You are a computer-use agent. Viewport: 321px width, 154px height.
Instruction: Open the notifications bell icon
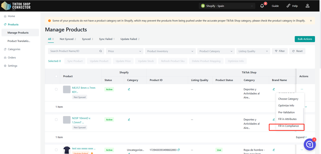click(262, 6)
